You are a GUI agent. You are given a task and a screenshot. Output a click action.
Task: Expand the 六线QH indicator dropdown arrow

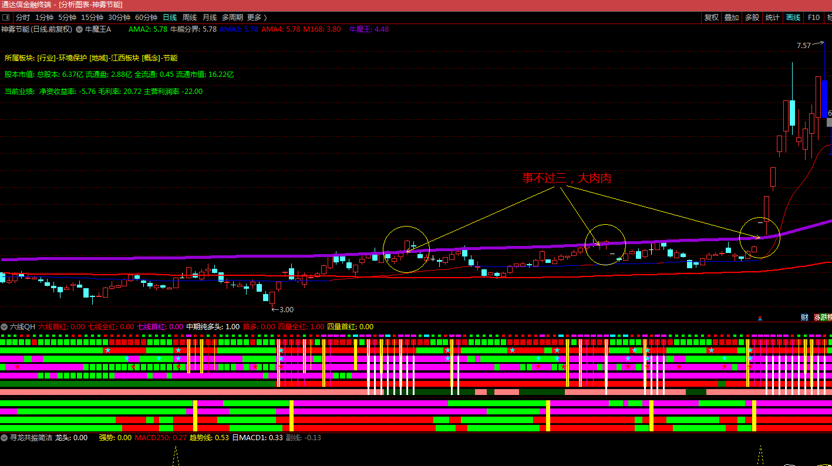coord(4,327)
